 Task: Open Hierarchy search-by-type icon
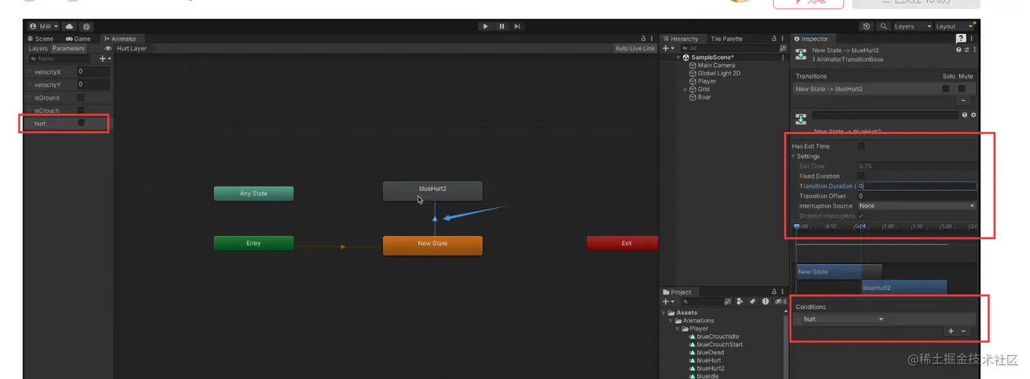[x=783, y=48]
